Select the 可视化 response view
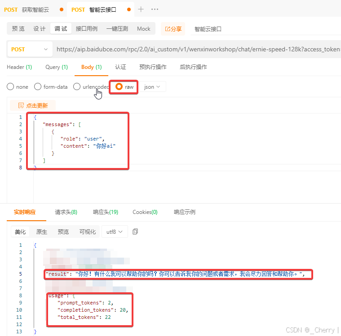Viewport: 341px width, 336px height. pos(88,232)
